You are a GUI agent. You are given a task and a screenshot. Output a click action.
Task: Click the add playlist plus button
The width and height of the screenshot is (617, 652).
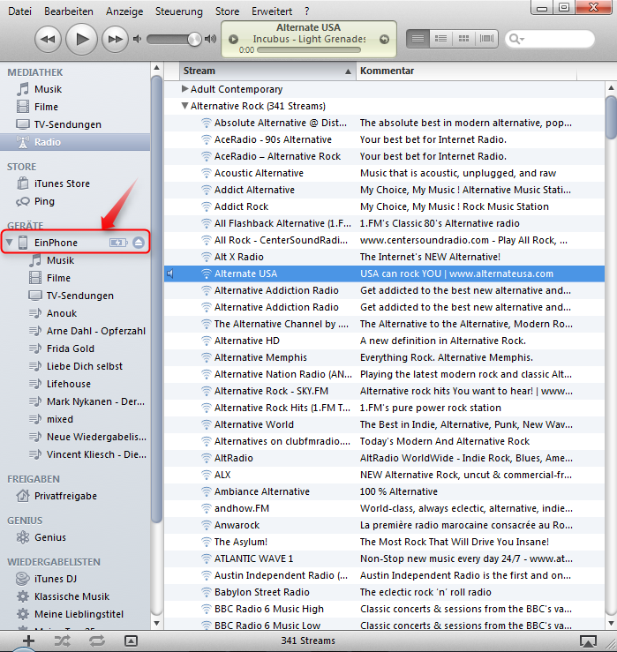point(29,641)
